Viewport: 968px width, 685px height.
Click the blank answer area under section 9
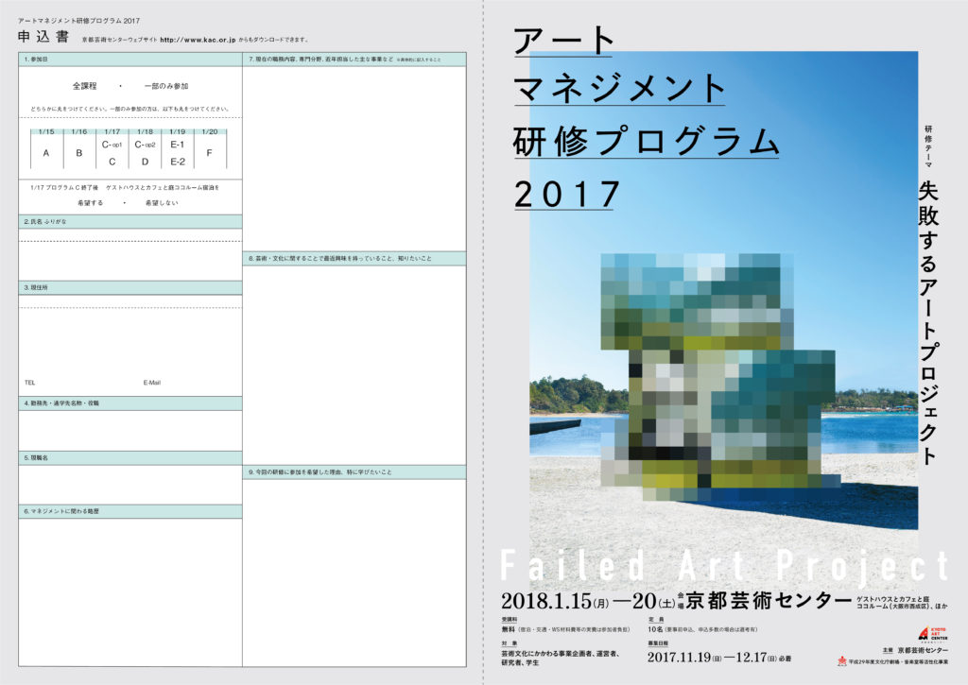(x=354, y=573)
